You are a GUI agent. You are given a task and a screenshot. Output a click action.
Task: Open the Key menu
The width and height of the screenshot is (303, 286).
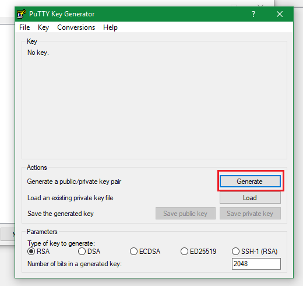pyautogui.click(x=43, y=27)
